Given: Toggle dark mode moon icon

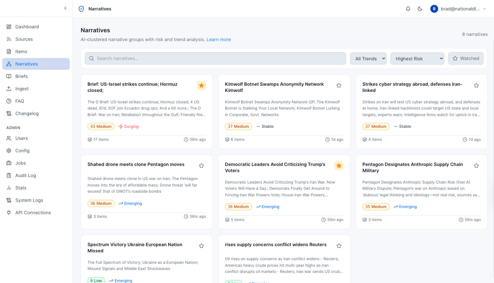Looking at the screenshot, I should point(420,9).
